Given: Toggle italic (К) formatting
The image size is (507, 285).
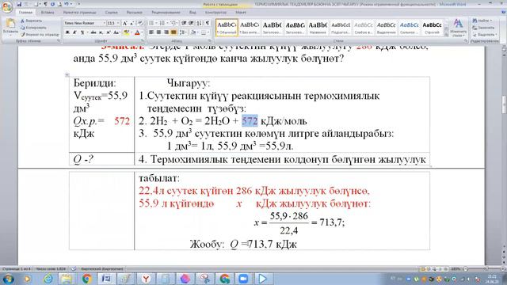Looking at the screenshot, I should pyautogui.click(x=74, y=32).
